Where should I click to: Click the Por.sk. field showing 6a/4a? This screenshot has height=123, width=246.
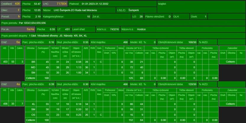coord(30,29)
